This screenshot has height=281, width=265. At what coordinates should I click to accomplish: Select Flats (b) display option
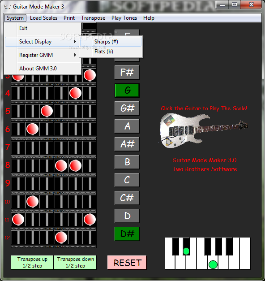click(111, 52)
